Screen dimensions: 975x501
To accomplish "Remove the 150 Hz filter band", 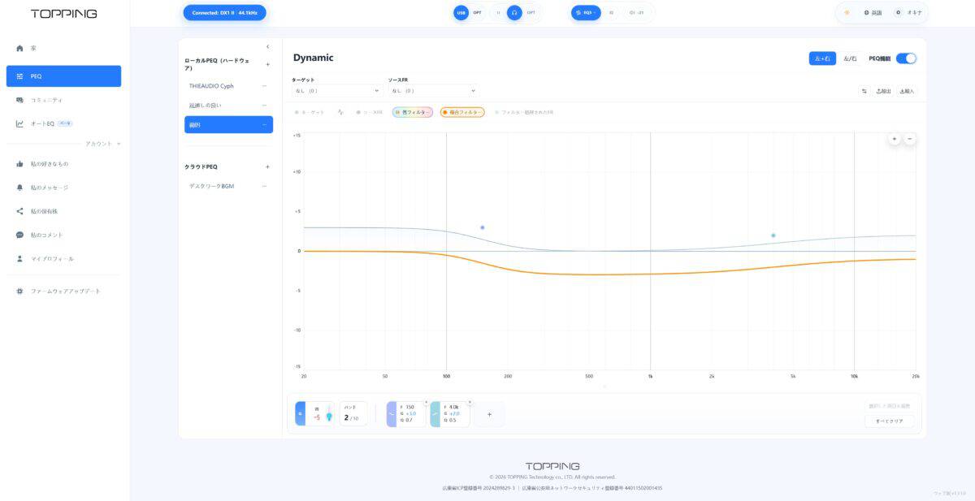I will (x=426, y=402).
